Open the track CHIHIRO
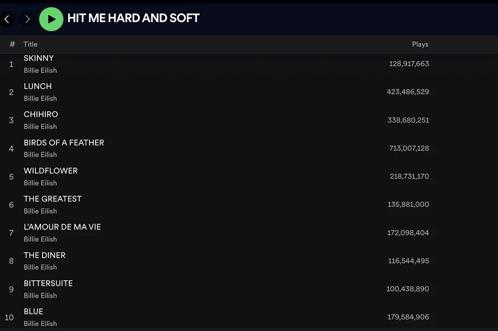 [x=41, y=114]
